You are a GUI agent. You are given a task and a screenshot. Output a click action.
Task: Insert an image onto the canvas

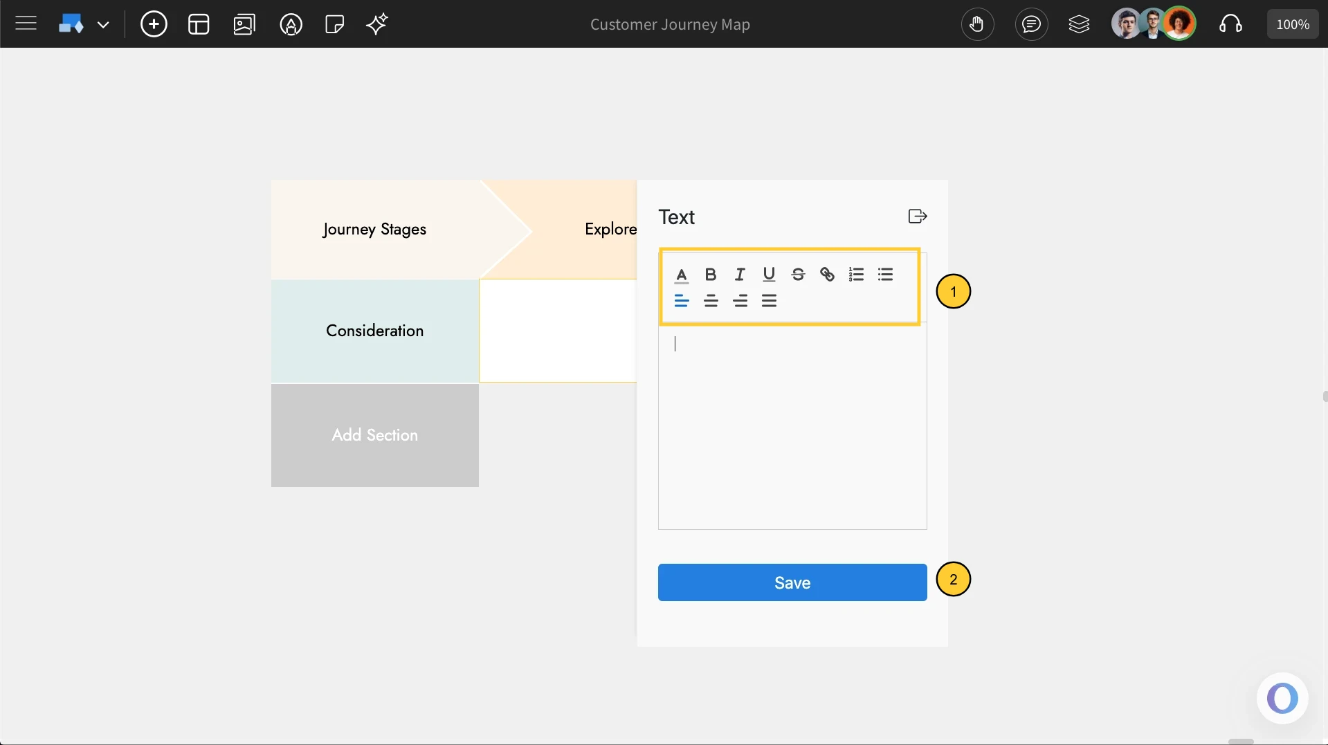point(244,24)
